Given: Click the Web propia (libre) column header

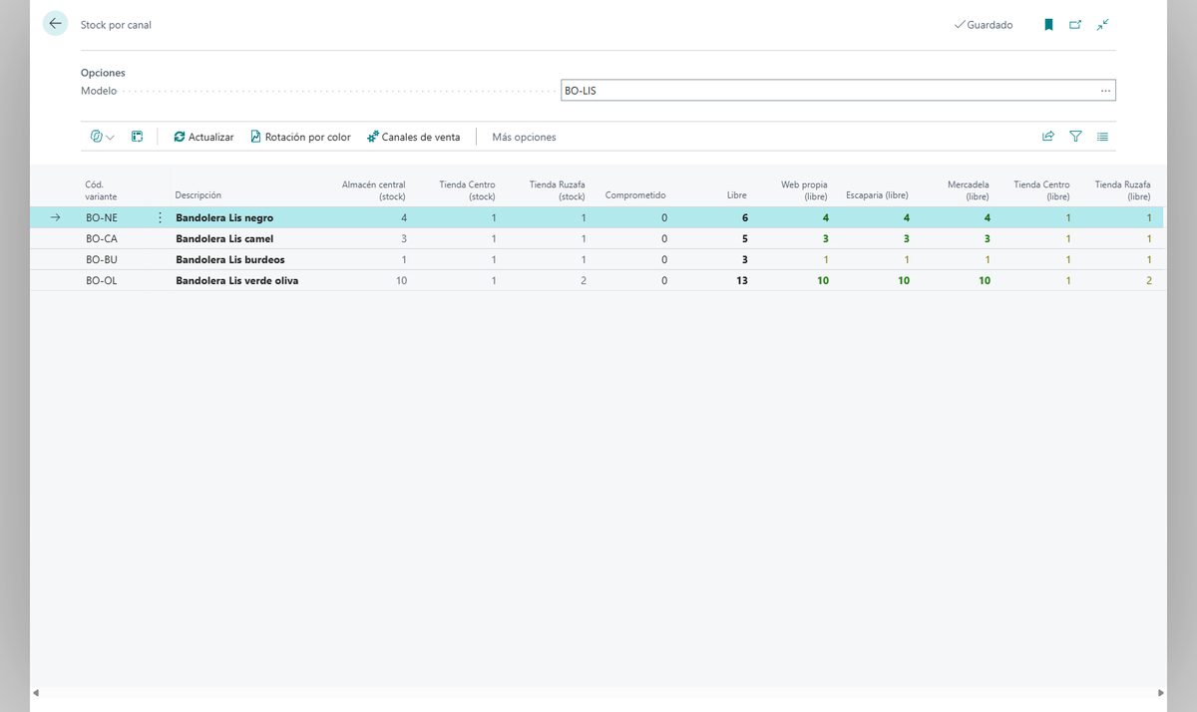Looking at the screenshot, I should pyautogui.click(x=804, y=190).
